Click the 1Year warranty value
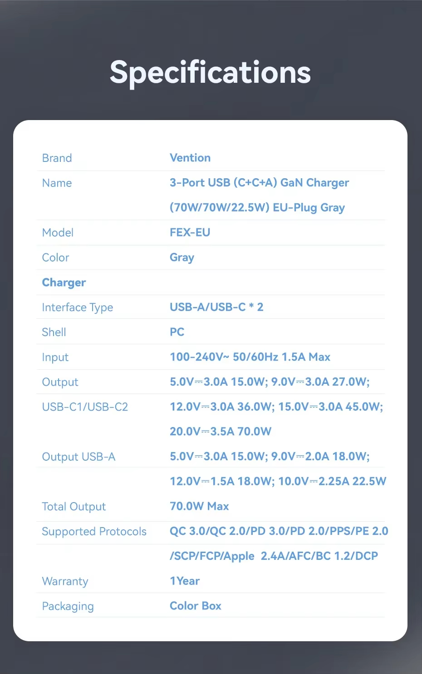422x674 pixels. click(x=185, y=581)
